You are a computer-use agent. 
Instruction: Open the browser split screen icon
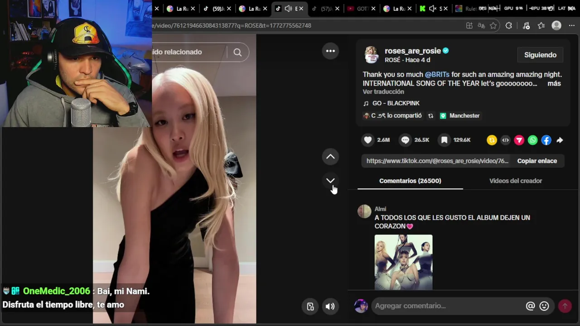tap(469, 25)
